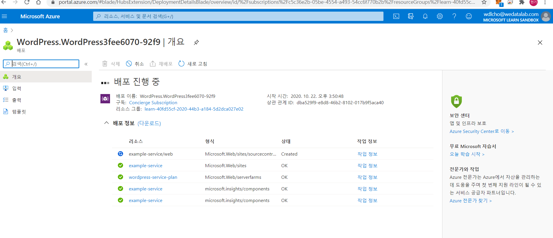Open Azure 전문가 찾기 link

pos(471,201)
